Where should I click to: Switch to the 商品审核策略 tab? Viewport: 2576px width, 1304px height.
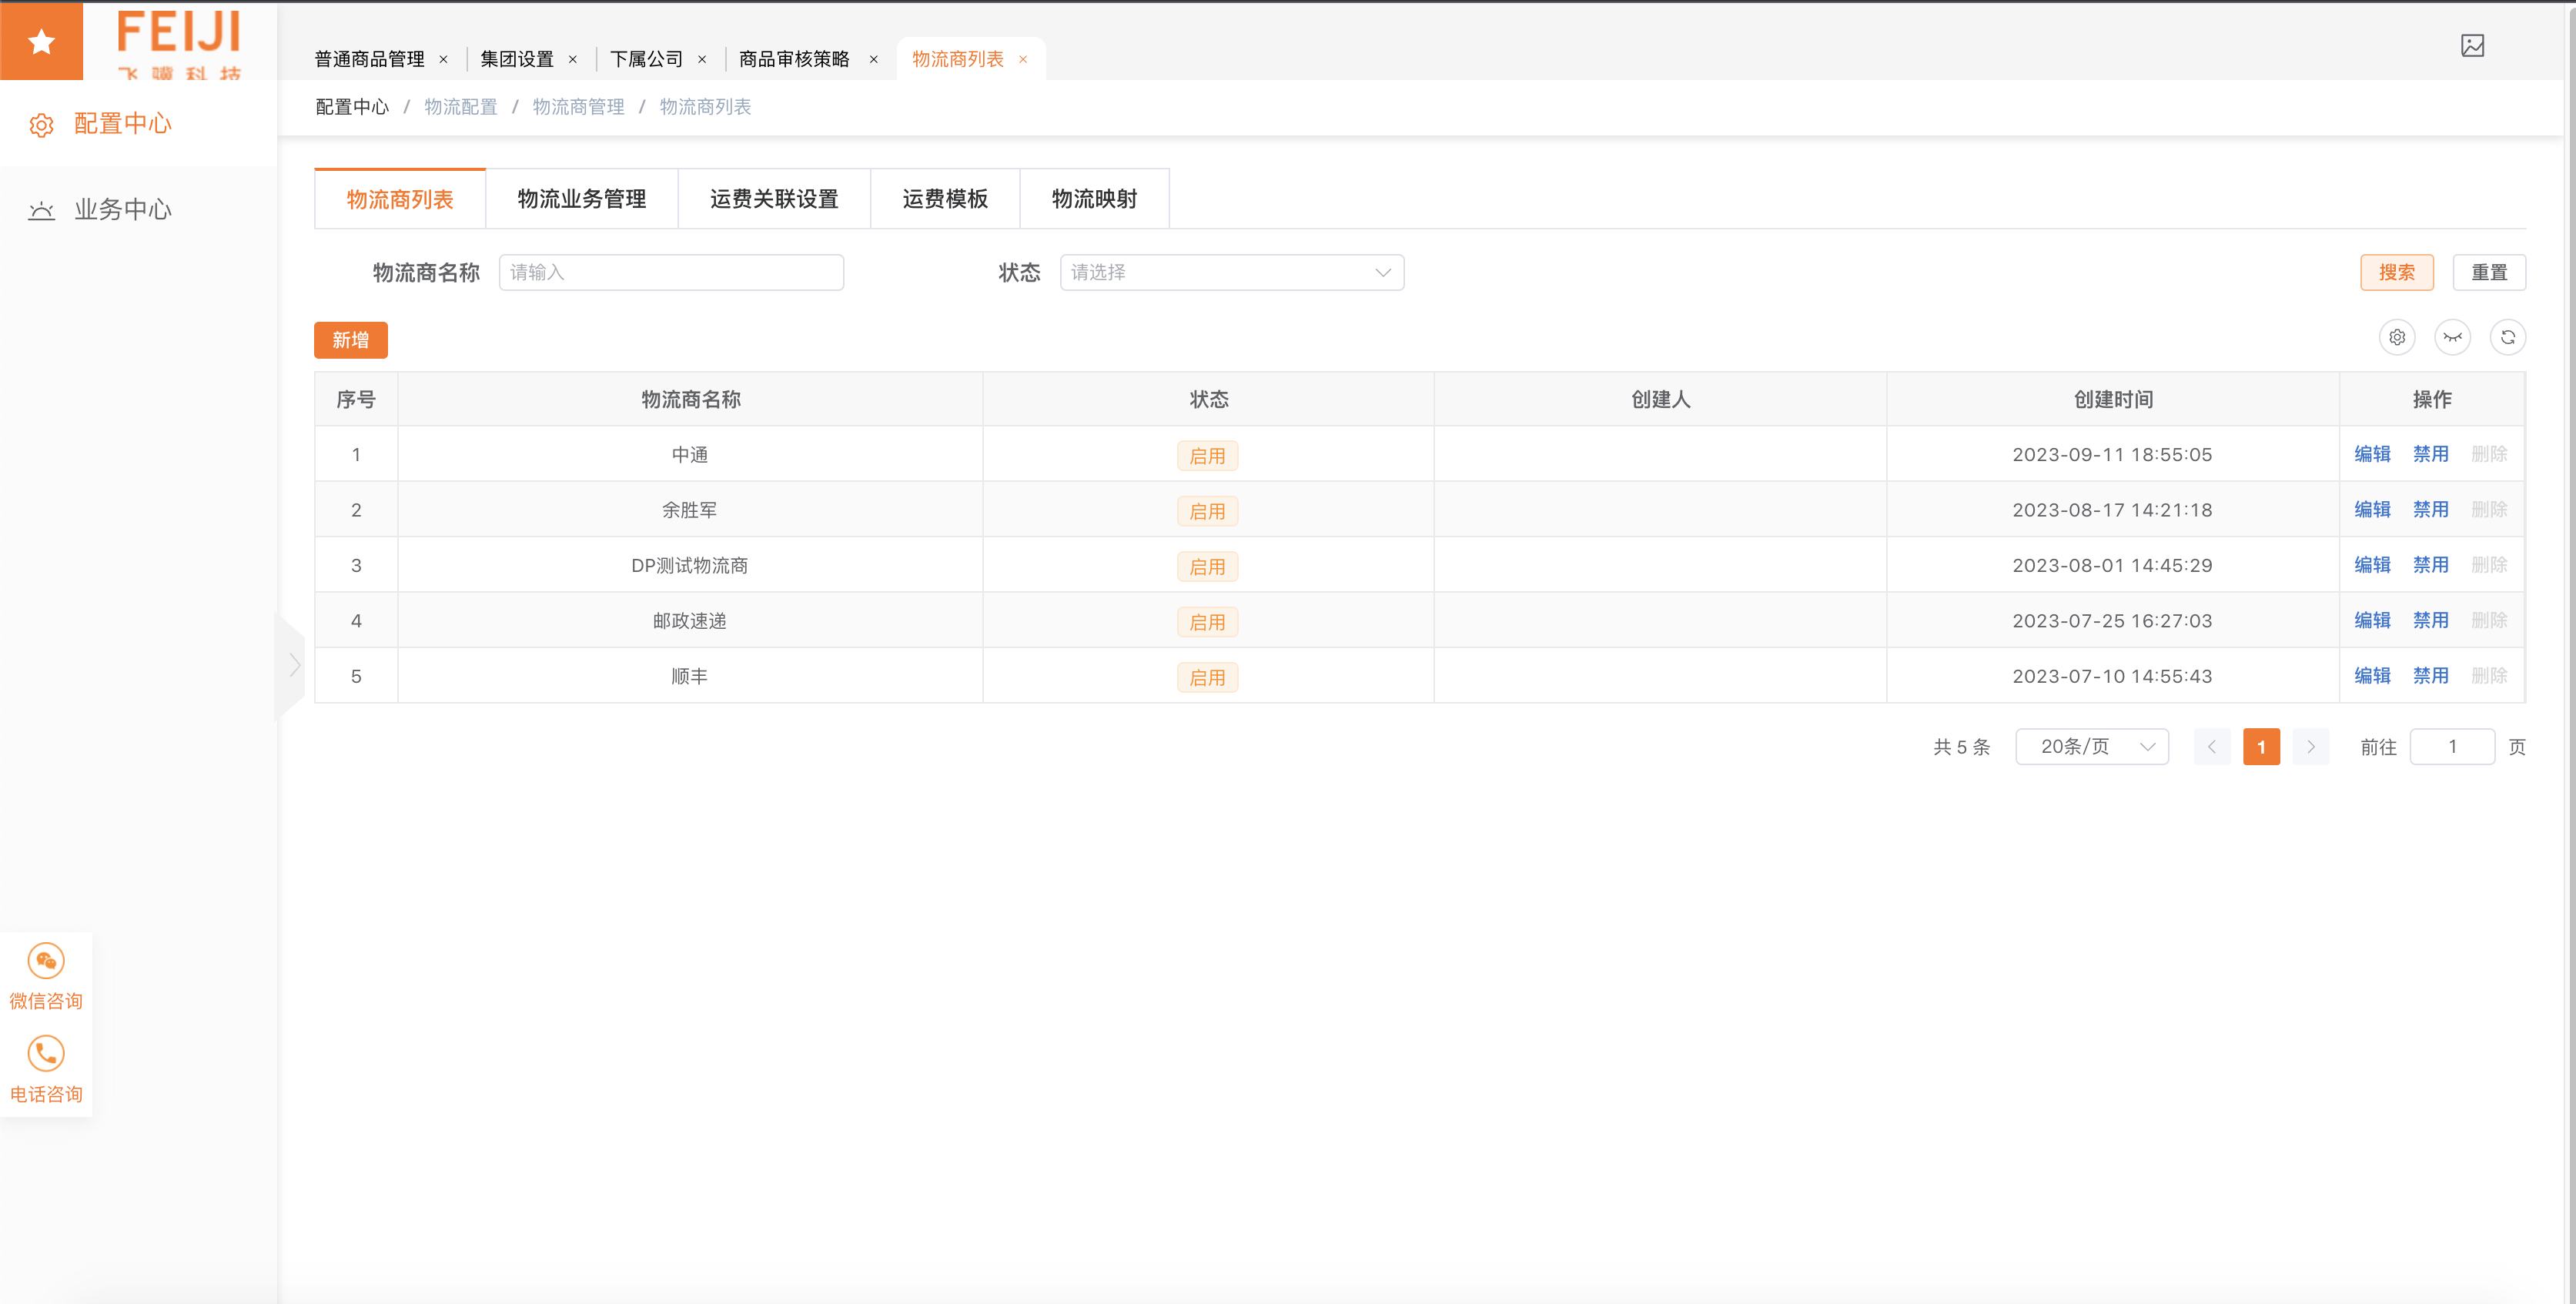point(794,60)
